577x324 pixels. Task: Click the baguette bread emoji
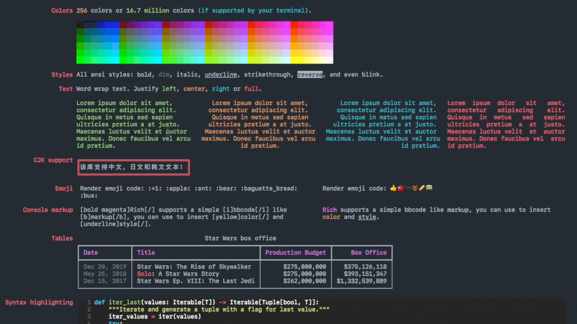[x=422, y=188]
